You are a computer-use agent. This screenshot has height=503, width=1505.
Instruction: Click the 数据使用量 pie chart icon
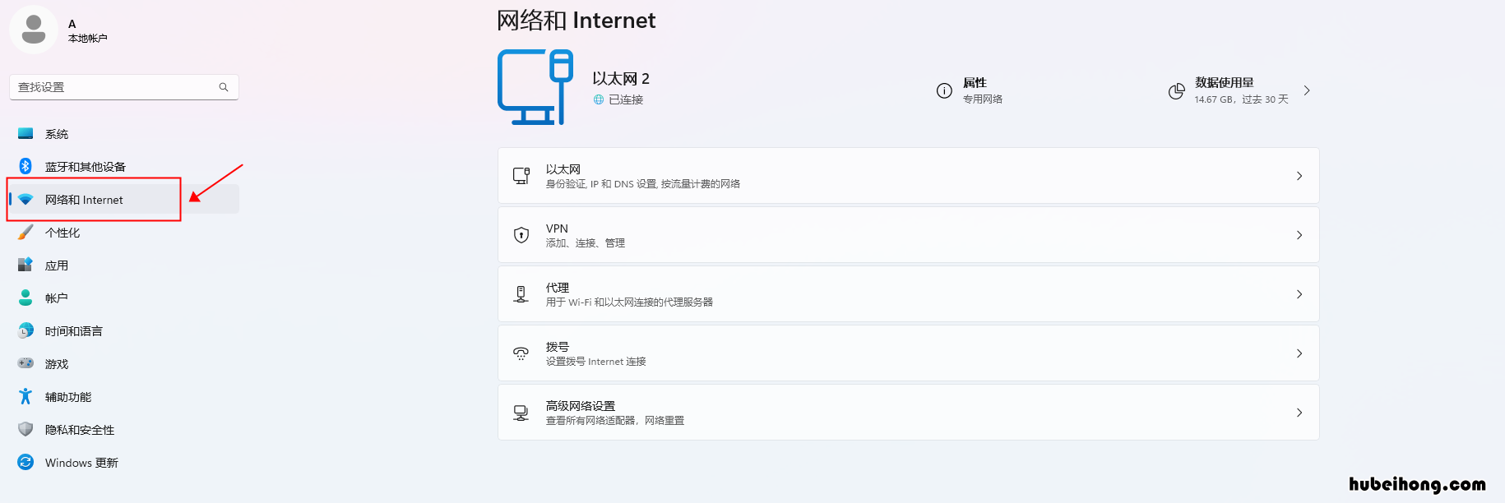(x=1177, y=90)
